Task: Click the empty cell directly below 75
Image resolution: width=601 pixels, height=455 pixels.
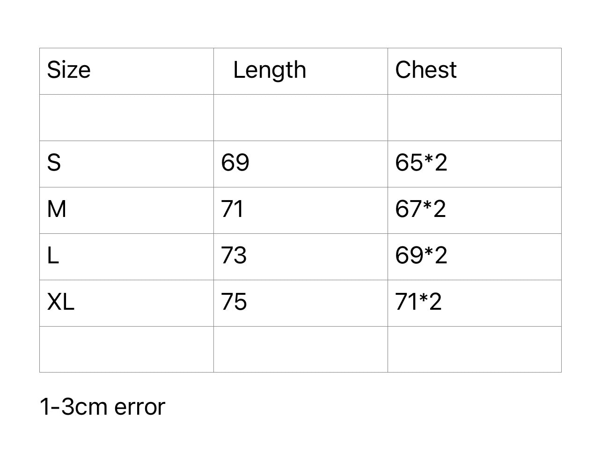Action: tap(300, 349)
